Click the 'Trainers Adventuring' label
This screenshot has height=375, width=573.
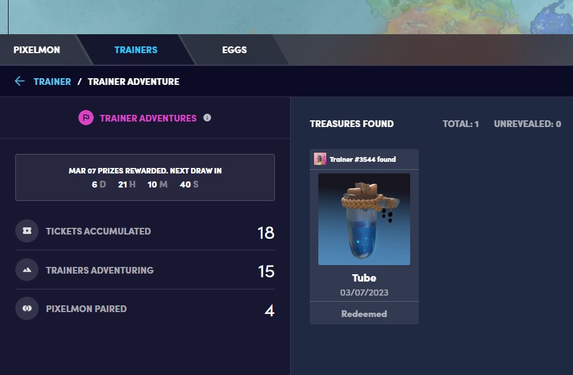click(100, 270)
